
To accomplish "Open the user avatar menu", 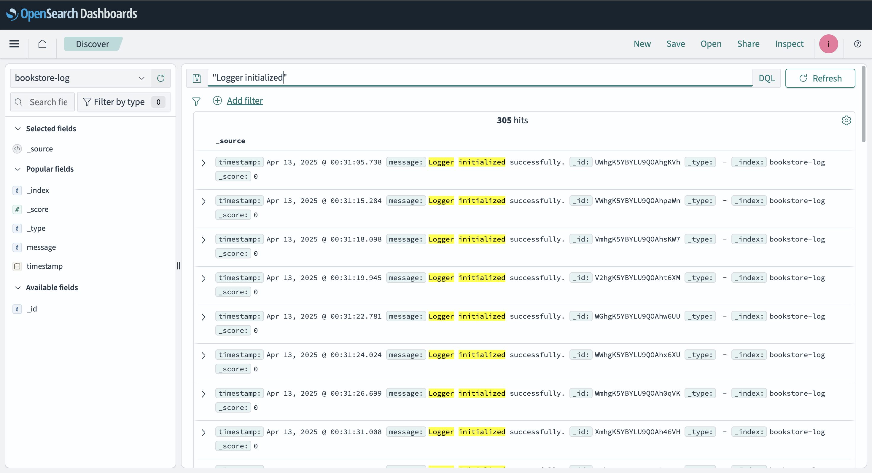I will point(828,44).
